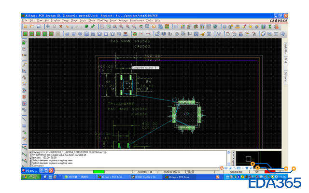
Task: Click the Assembly_Top layer status field
Action: 144,171
